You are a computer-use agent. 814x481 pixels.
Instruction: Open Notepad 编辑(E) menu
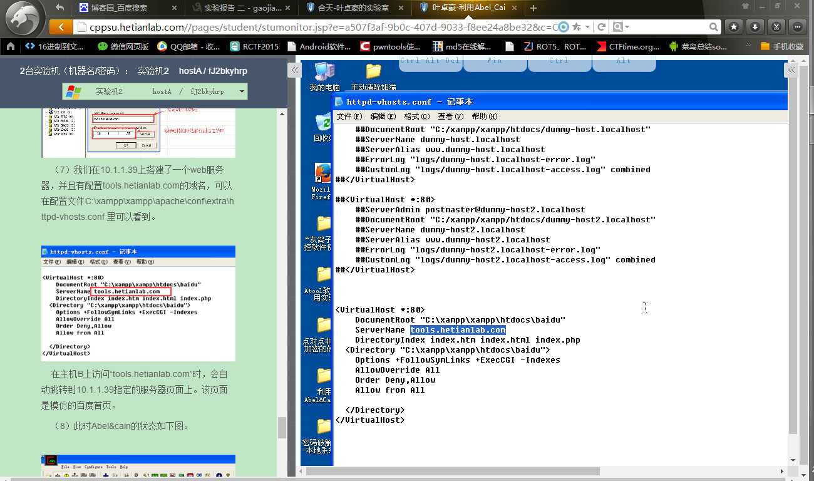click(383, 116)
